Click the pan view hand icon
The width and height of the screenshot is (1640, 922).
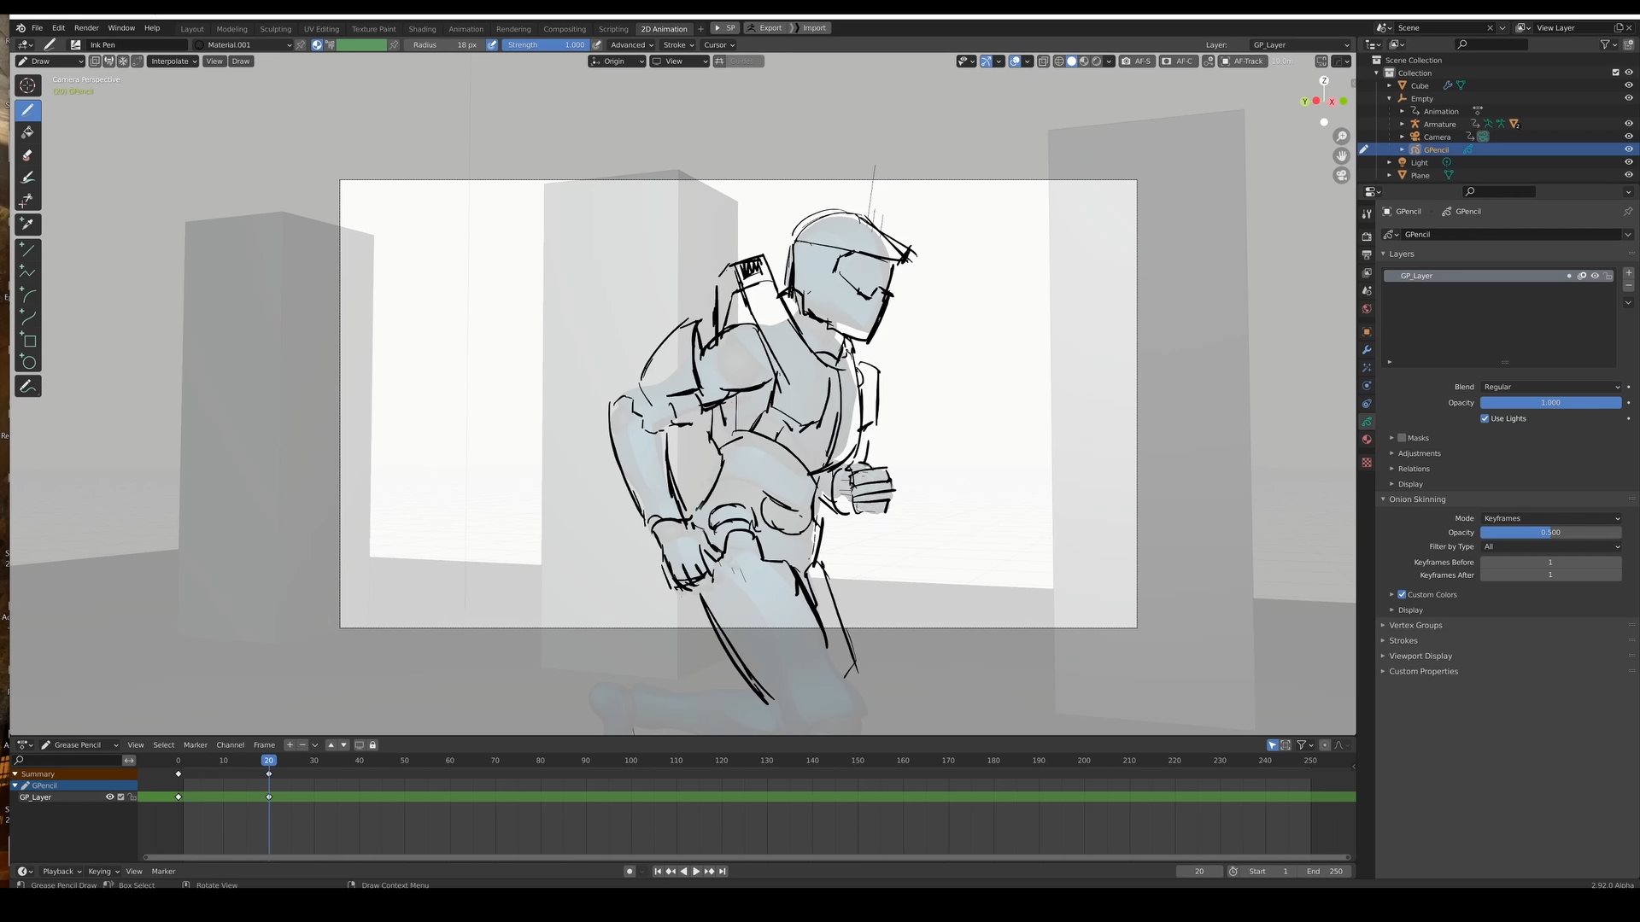(1341, 155)
